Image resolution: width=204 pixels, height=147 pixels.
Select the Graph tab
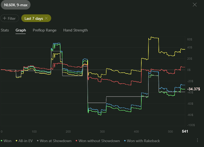point(21,30)
